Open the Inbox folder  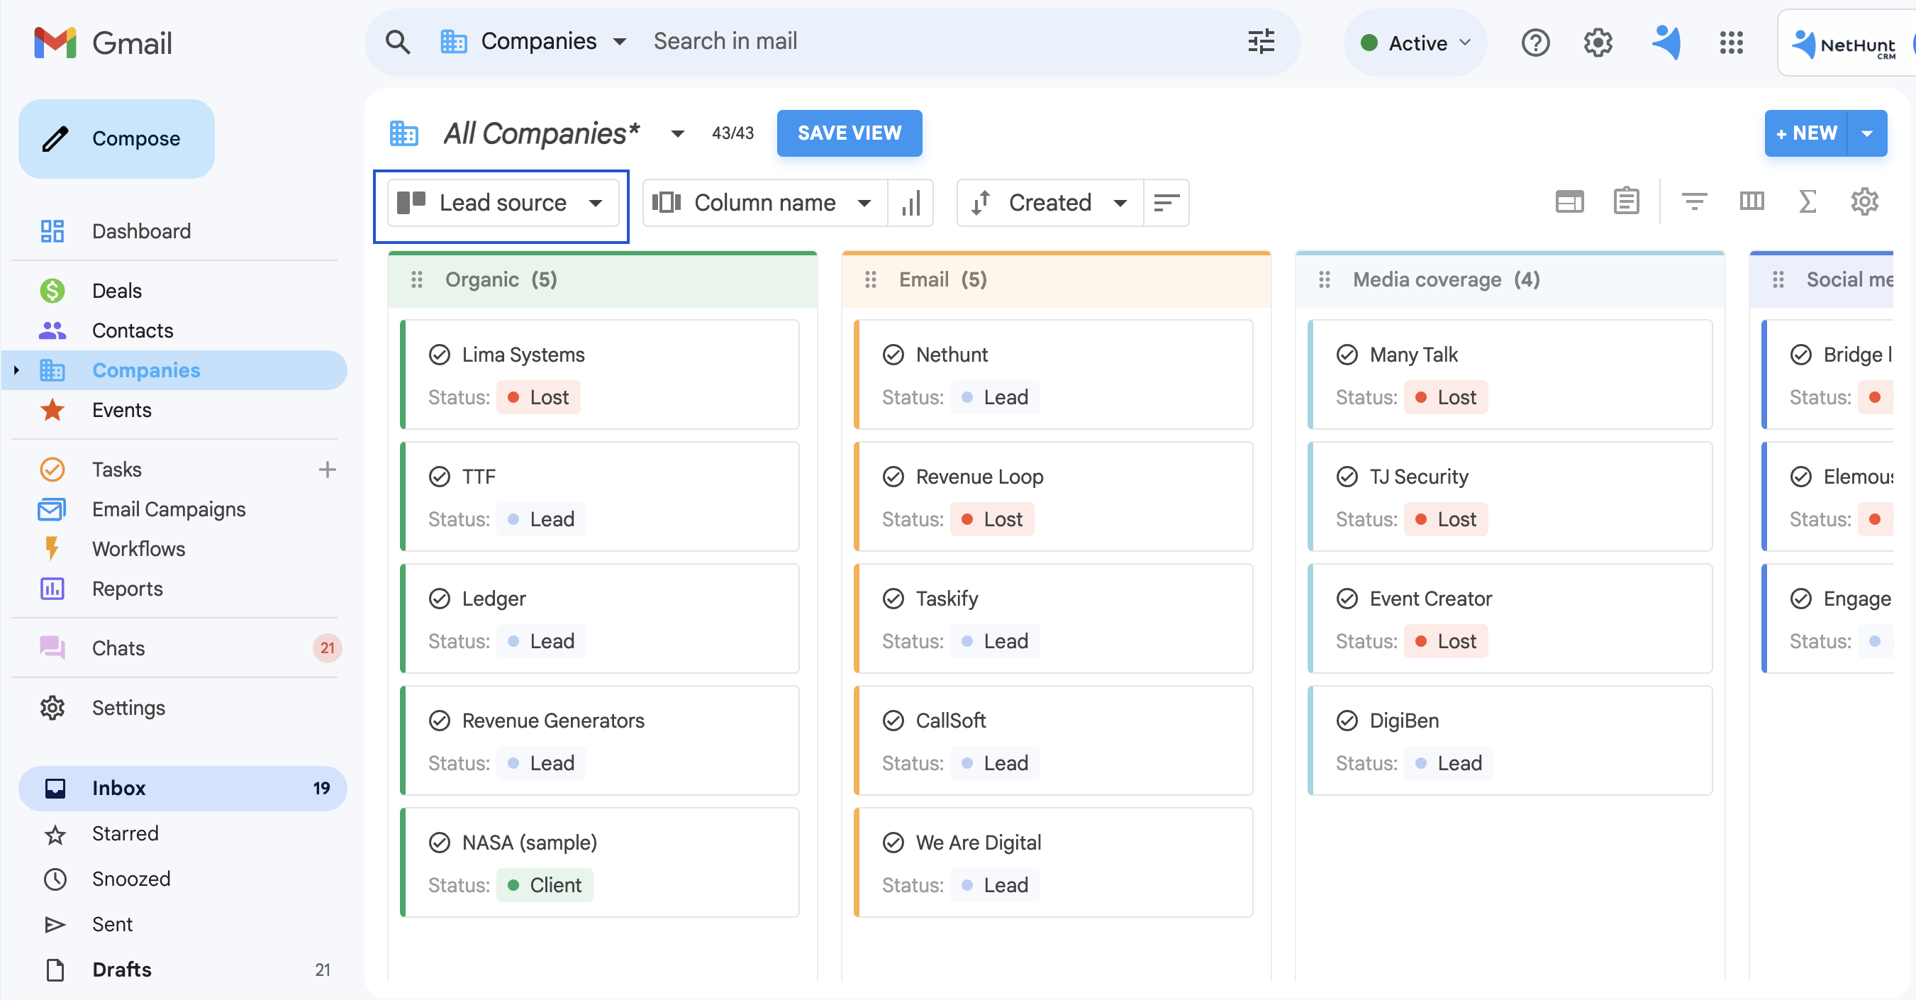[x=183, y=789]
